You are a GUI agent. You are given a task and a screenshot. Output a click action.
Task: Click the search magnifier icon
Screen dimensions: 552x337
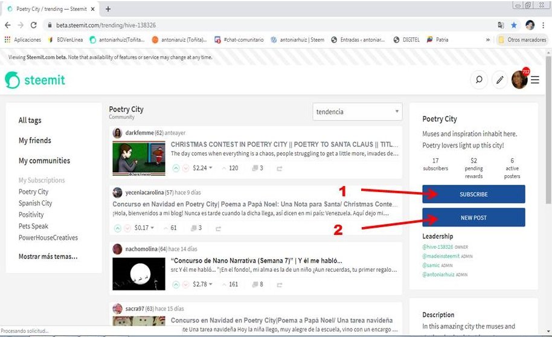(479, 80)
